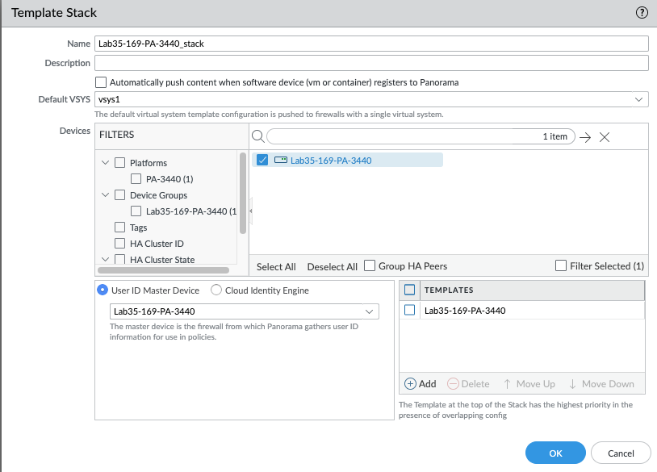Collapse the Device Groups filter tree
Image resolution: width=657 pixels, height=472 pixels.
pyautogui.click(x=106, y=195)
